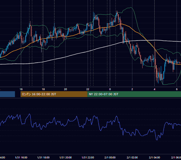The image size is (181, 160).
Task: Click the 4 hour label on the upper axis
Action: 154,89
